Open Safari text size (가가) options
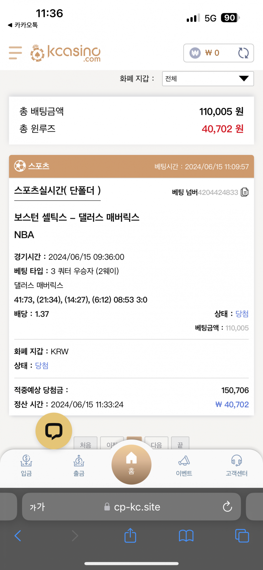The width and height of the screenshot is (263, 570). click(37, 507)
